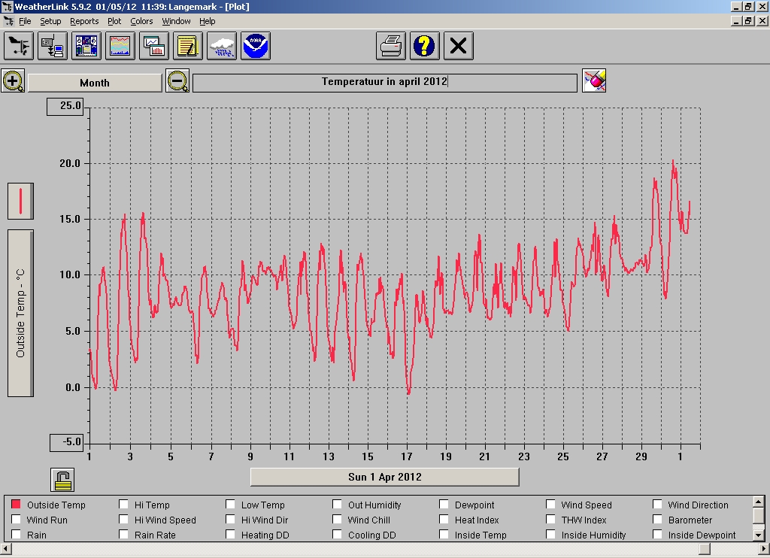770x558 pixels.
Task: Click the download data from station icon
Action: 53,46
